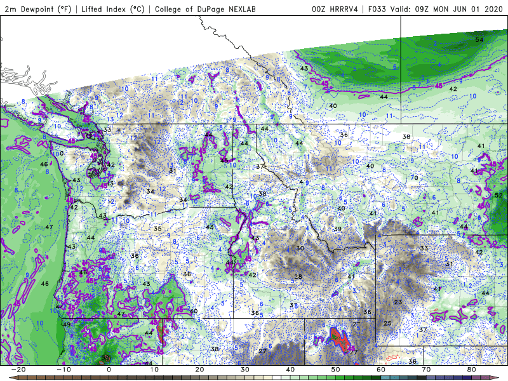Click the dewpoint value '49' on the map
The height and width of the screenshot is (381, 508).
(x=67, y=324)
